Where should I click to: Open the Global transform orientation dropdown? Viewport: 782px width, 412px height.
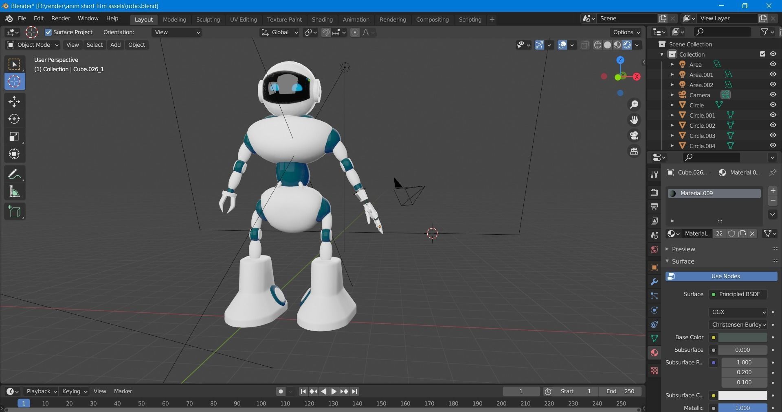pyautogui.click(x=279, y=32)
